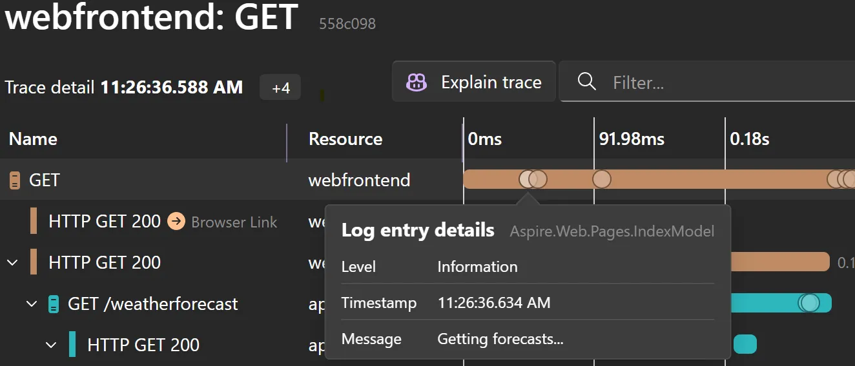Viewport: 855px width, 366px height.
Task: Click the Name column resize splitter
Action: pyautogui.click(x=287, y=142)
